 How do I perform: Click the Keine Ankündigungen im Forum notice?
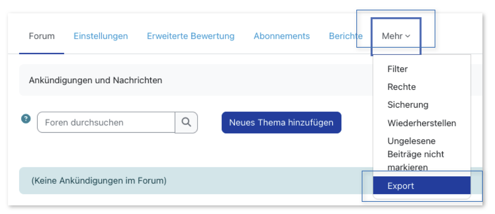point(99,181)
